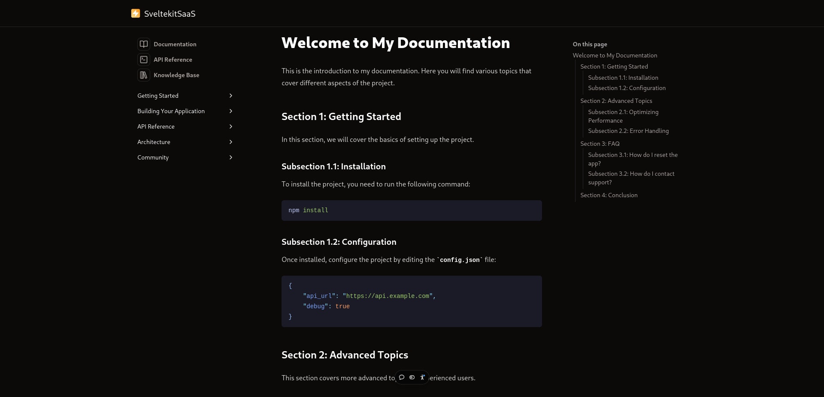
Task: Go to Documentation in the sidebar
Action: 175,44
